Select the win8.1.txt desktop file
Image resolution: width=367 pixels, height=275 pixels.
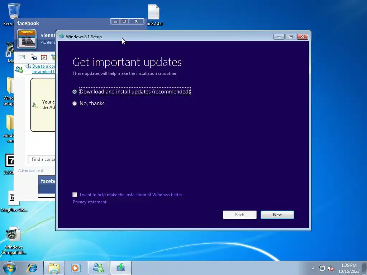point(154,14)
